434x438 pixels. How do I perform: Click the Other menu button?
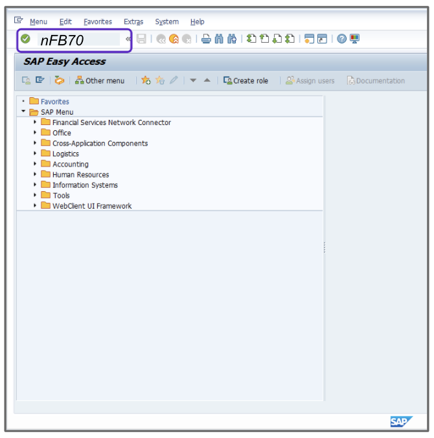click(x=100, y=80)
